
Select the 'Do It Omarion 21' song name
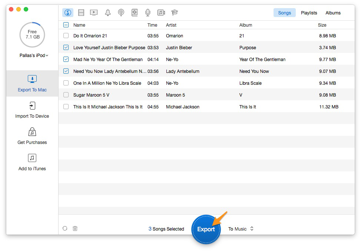pyautogui.click(x=90, y=36)
